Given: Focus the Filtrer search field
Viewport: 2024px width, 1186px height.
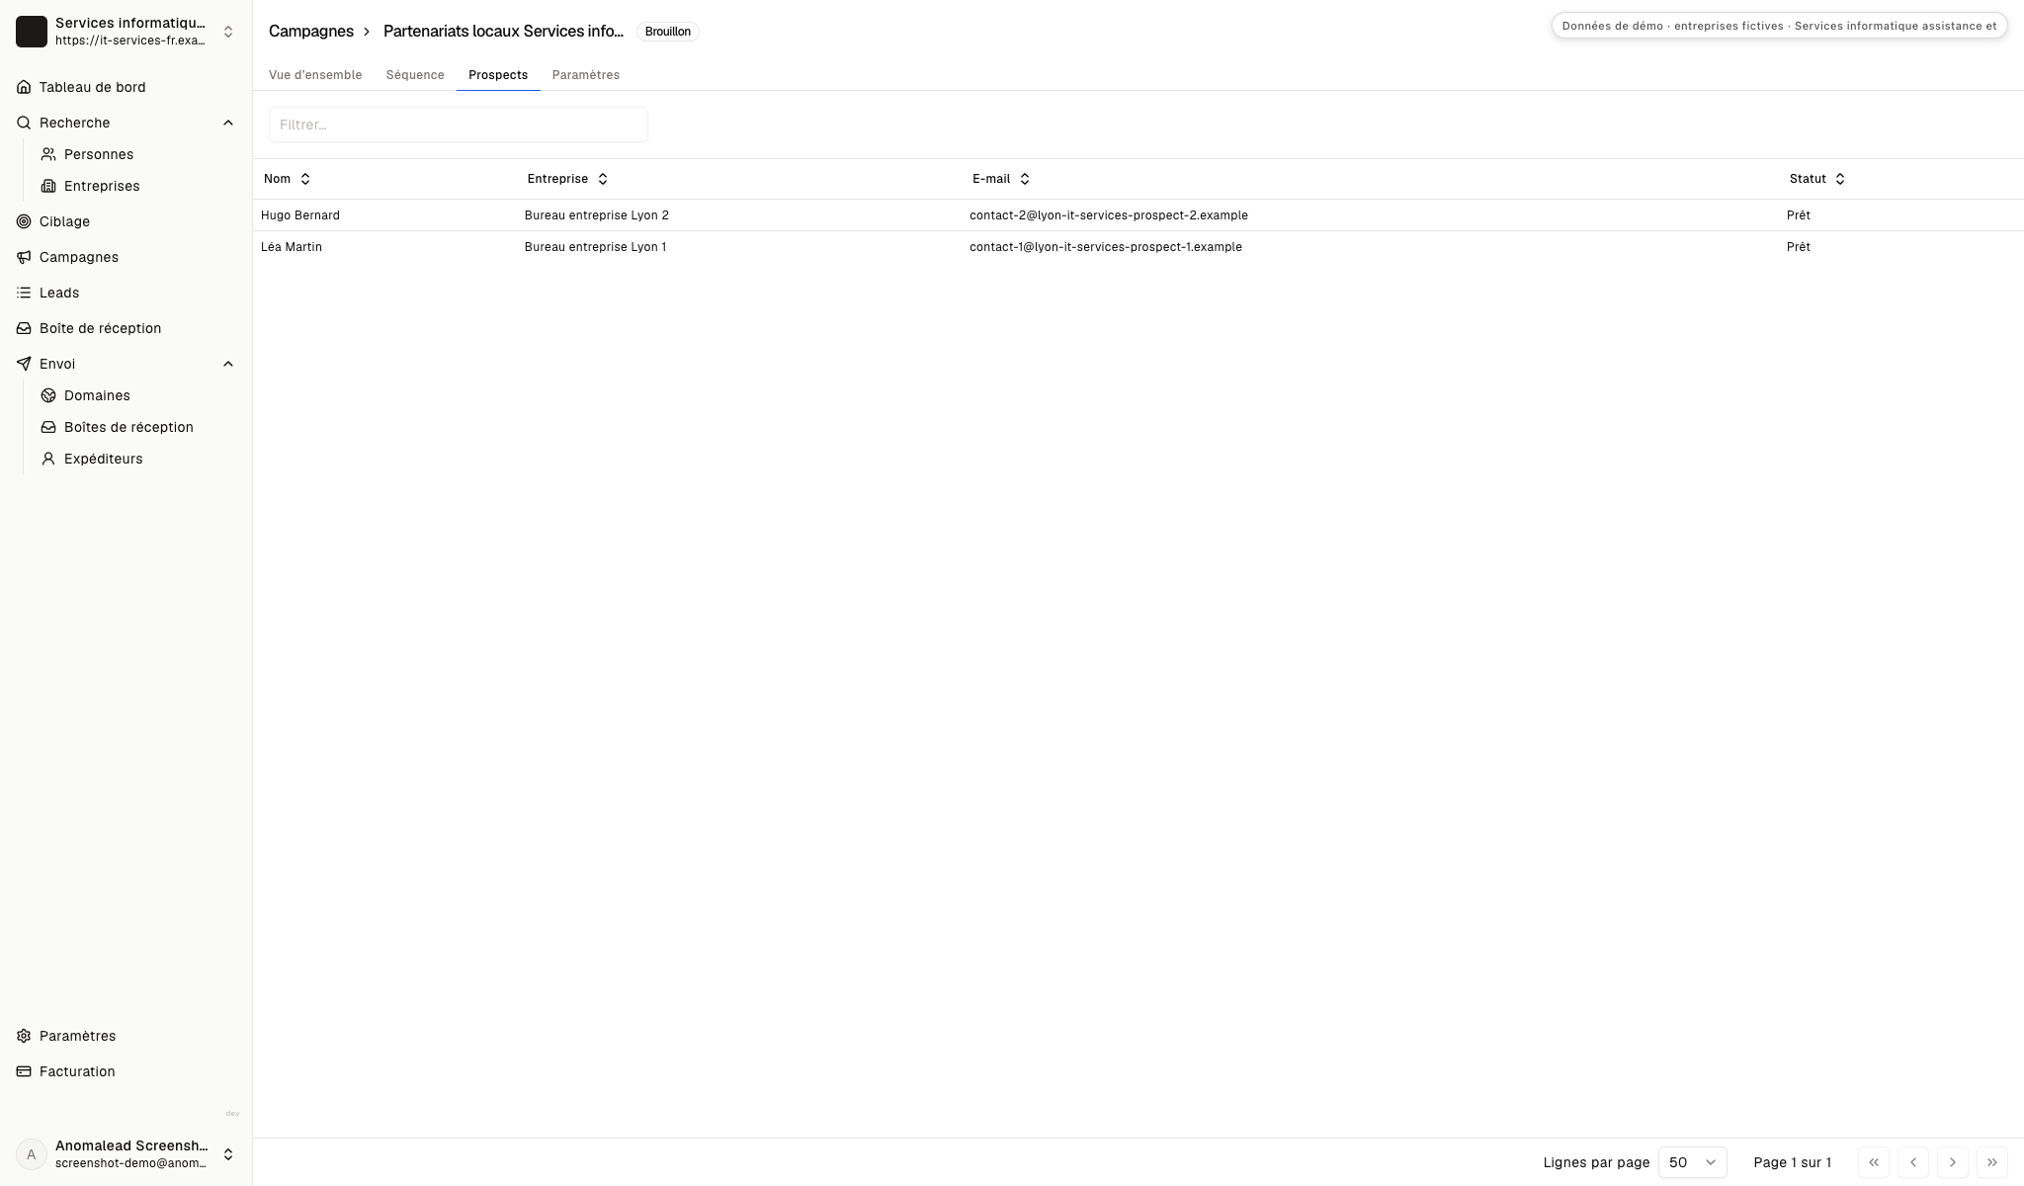Looking at the screenshot, I should (x=459, y=125).
